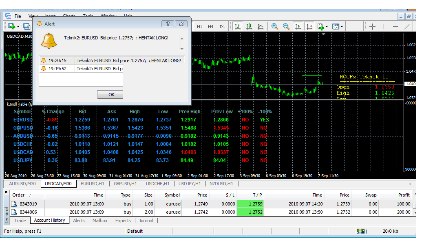Switch to the AUDUSD,M30 chart tab
This screenshot has width=424, height=238.
pyautogui.click(x=22, y=184)
